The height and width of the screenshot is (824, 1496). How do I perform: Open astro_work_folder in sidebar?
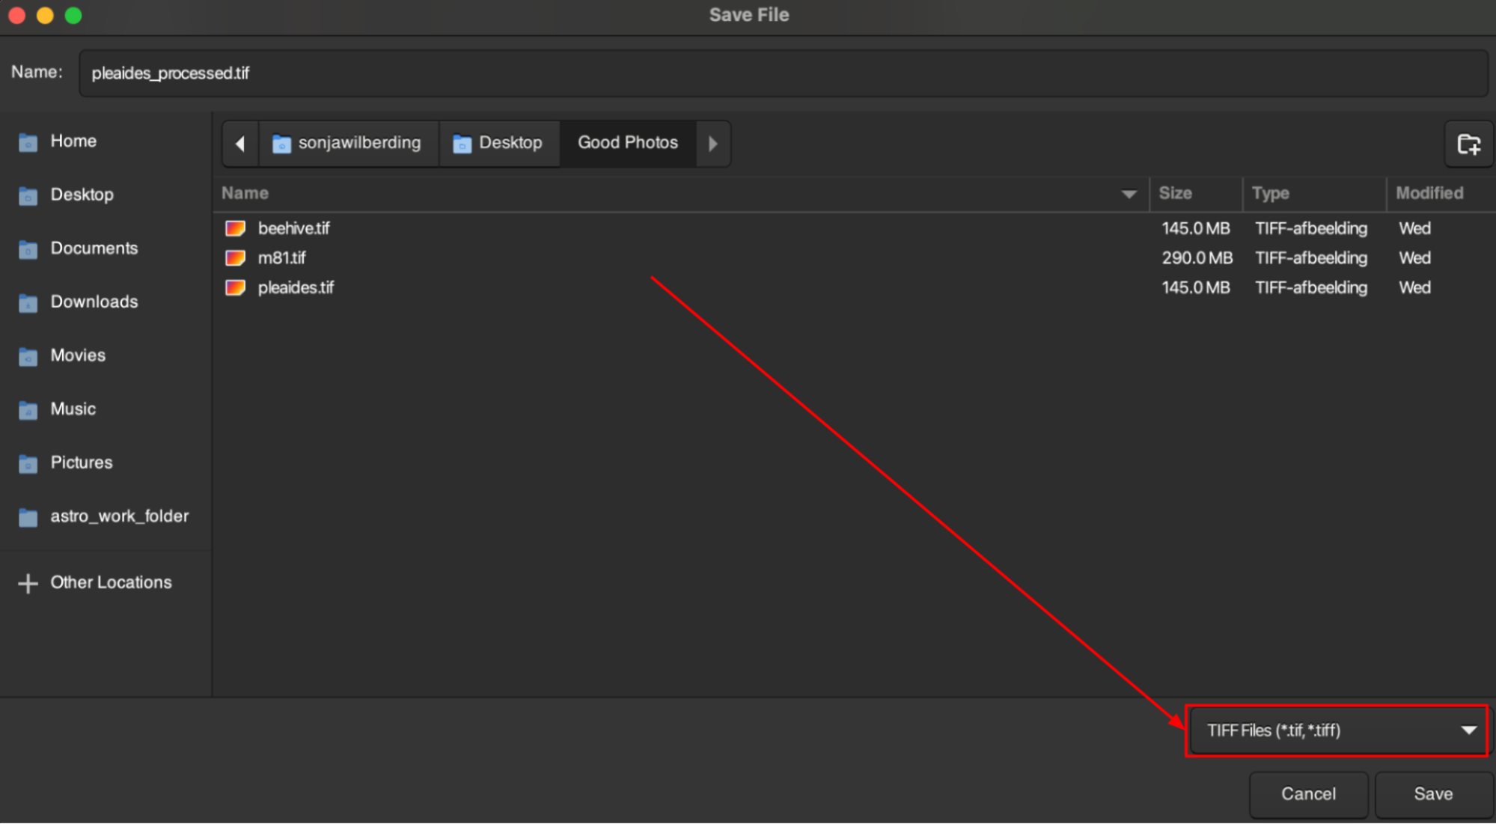tap(119, 516)
